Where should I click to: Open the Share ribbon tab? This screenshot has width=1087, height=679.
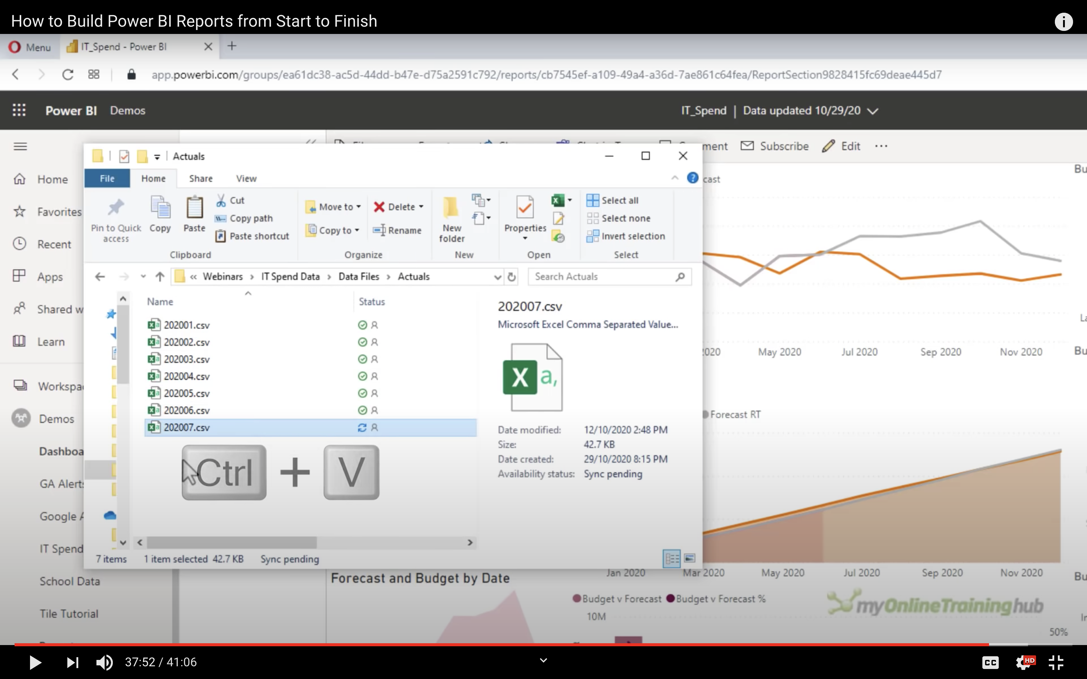tap(200, 179)
